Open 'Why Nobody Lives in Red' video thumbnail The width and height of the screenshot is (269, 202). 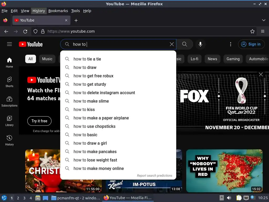pos(224,171)
